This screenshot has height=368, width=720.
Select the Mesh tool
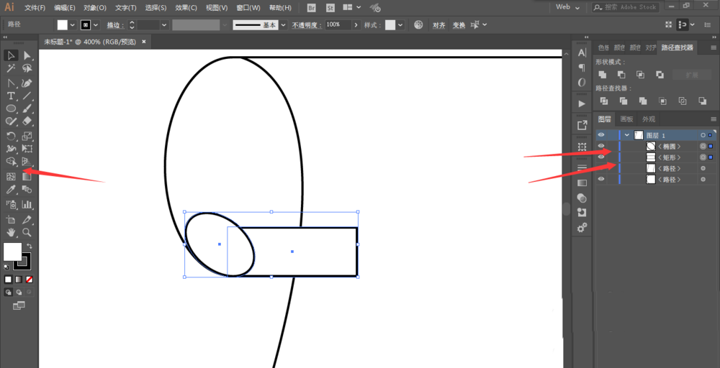pyautogui.click(x=11, y=176)
